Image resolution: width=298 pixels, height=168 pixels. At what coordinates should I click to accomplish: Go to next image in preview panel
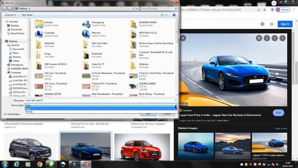click(283, 38)
